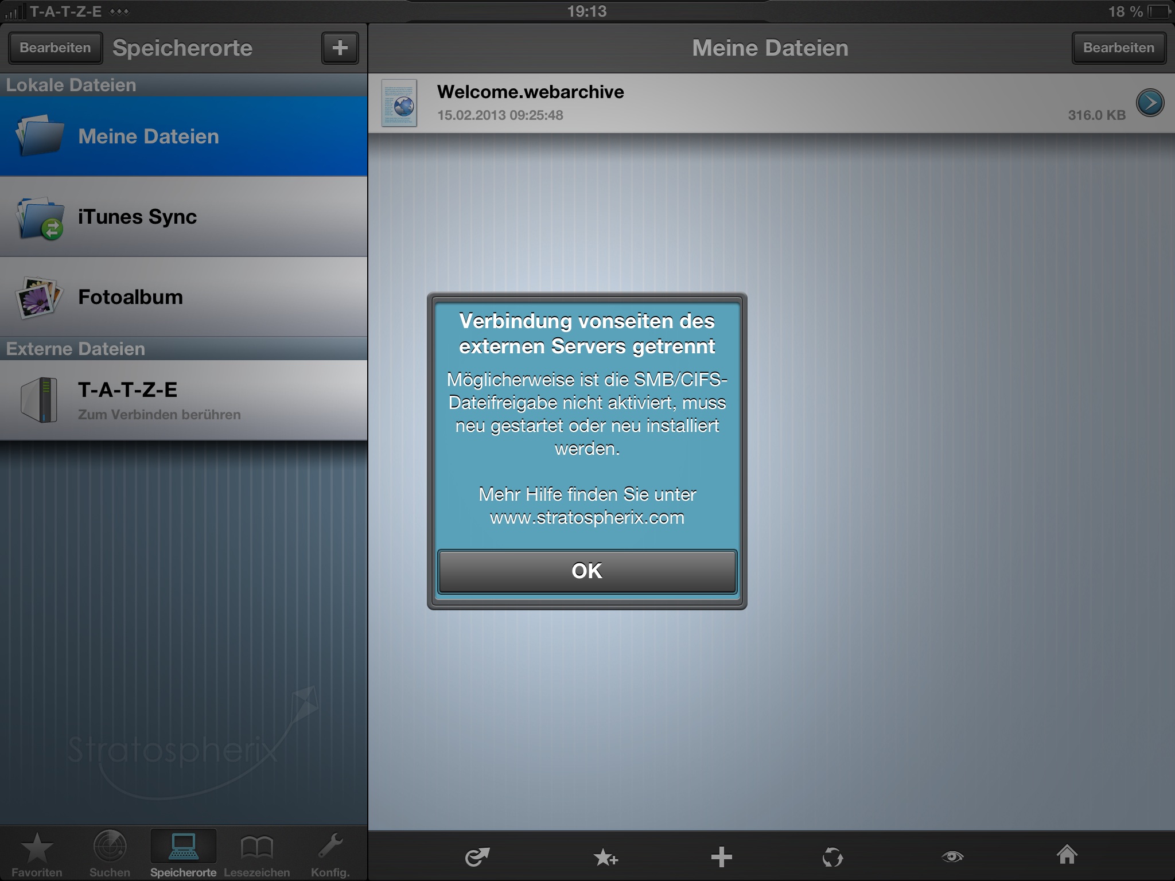
Task: Tap the share/export arrow icon in bottom toolbar
Action: 477,857
